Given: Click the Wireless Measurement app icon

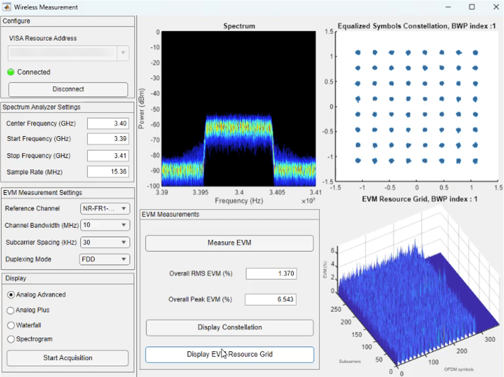Looking at the screenshot, I should coord(7,7).
